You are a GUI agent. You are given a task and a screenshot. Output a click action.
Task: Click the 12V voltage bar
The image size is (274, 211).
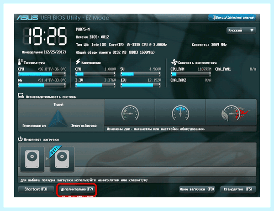tap(141, 85)
